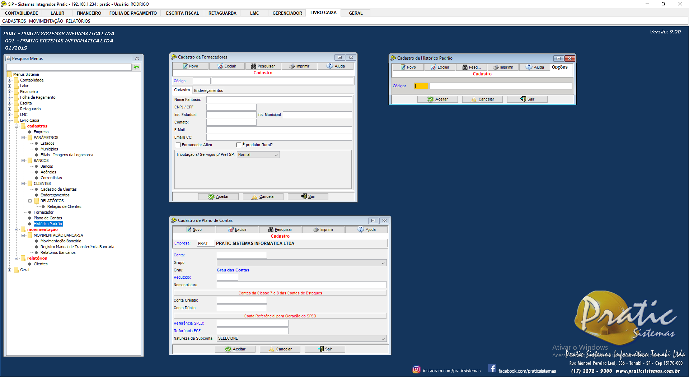Expand the Financeiro tree node
The image size is (689, 377).
pos(10,92)
